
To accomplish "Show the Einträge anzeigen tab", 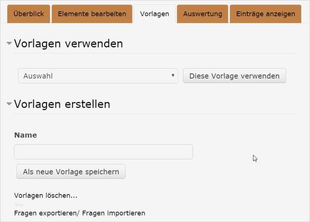I will 265,14.
